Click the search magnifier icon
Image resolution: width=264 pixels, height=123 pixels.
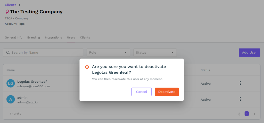pos(8,53)
